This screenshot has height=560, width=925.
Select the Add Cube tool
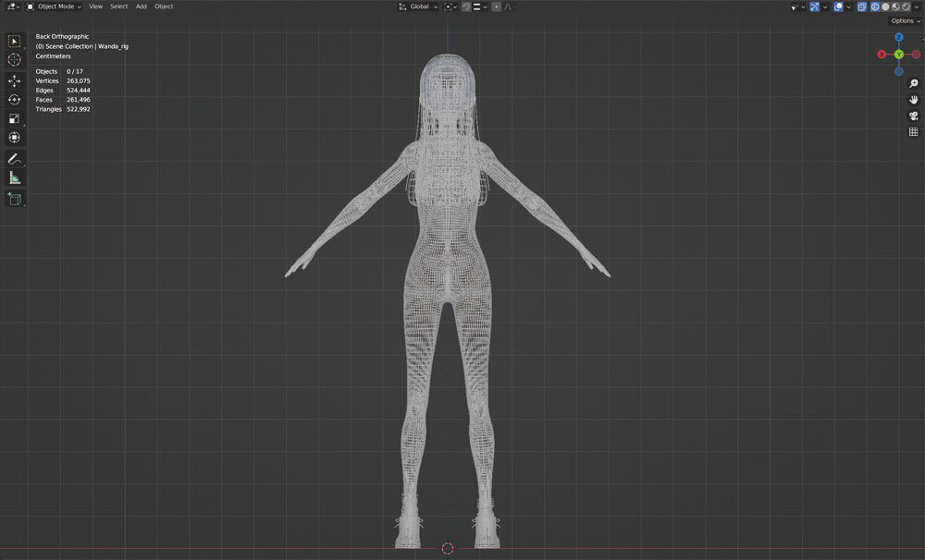[15, 199]
